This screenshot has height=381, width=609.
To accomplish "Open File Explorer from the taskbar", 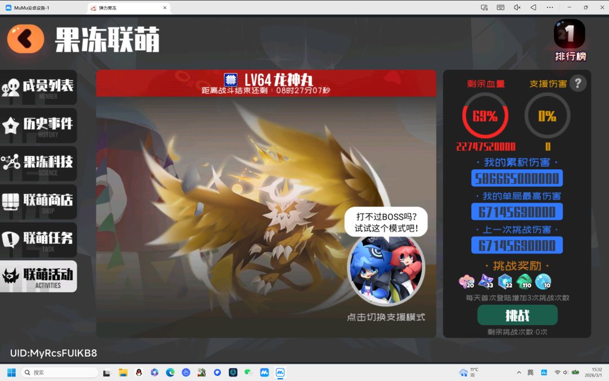I will pyautogui.click(x=123, y=373).
